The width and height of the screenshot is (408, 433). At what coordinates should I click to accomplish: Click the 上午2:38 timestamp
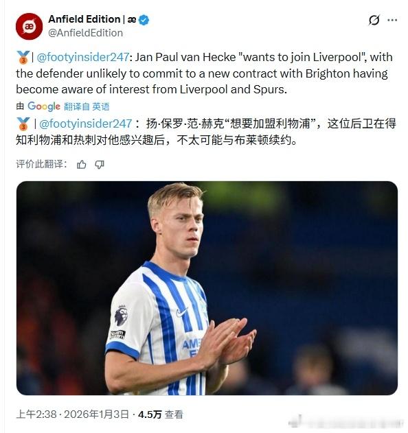[x=36, y=414]
